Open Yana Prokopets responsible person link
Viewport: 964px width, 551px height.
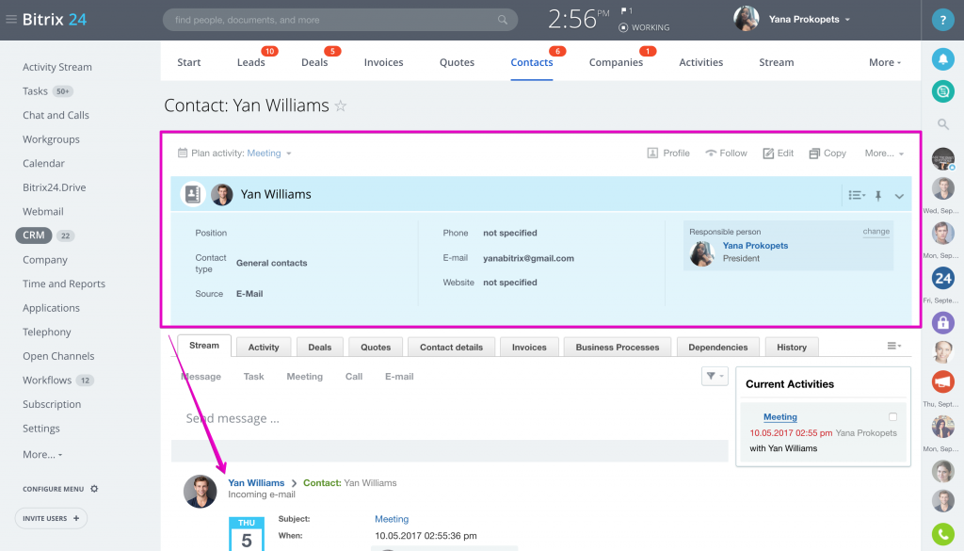(755, 246)
